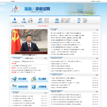Open the 成绩查询 banner button
Viewport: 107px width, 107px height.
(39, 86)
